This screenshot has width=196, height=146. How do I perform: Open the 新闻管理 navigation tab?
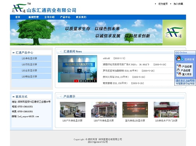coord(34,17)
